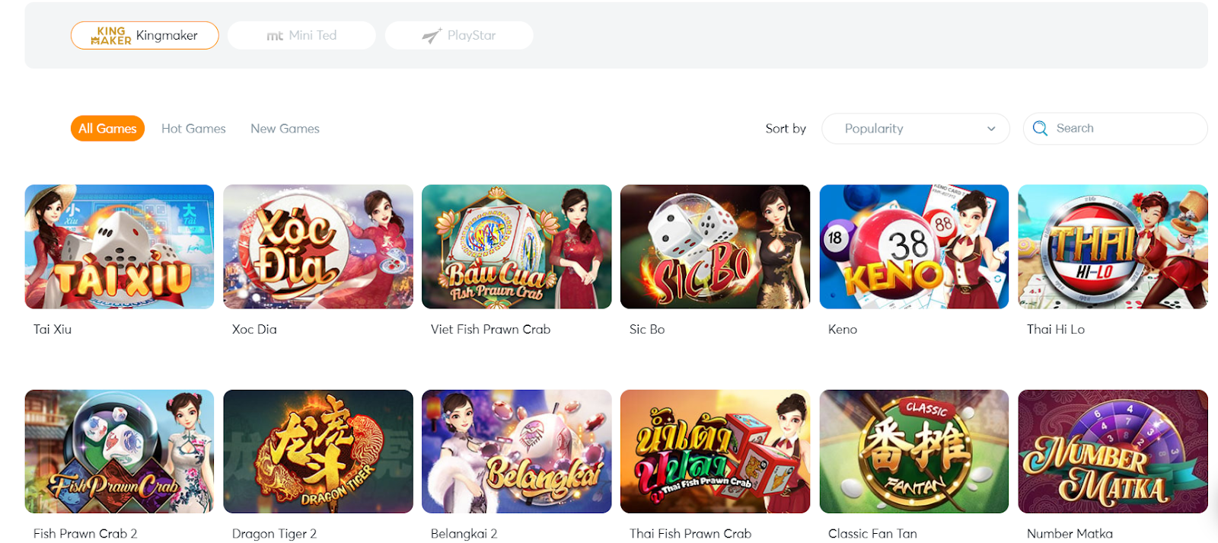Select the Sic Bo dice game tile
The image size is (1218, 543).
(x=716, y=247)
